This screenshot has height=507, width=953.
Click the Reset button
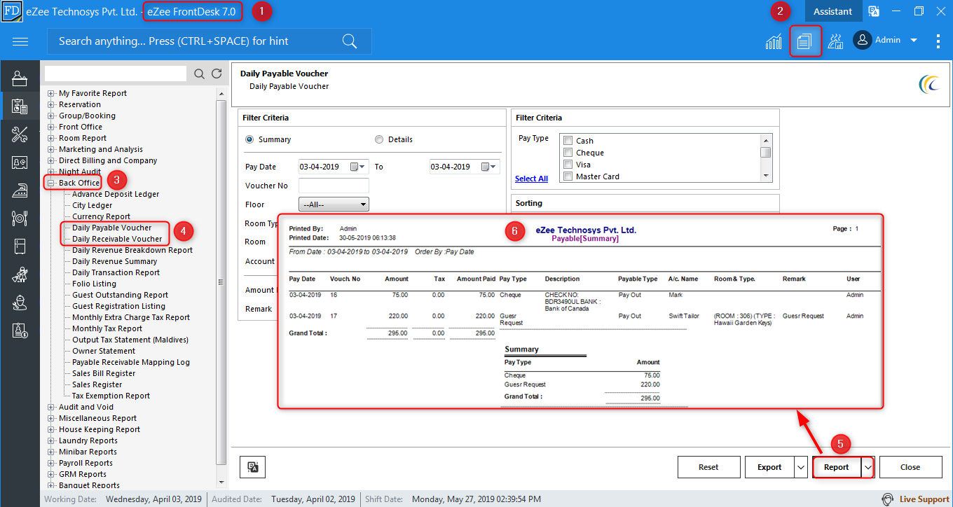pos(708,467)
